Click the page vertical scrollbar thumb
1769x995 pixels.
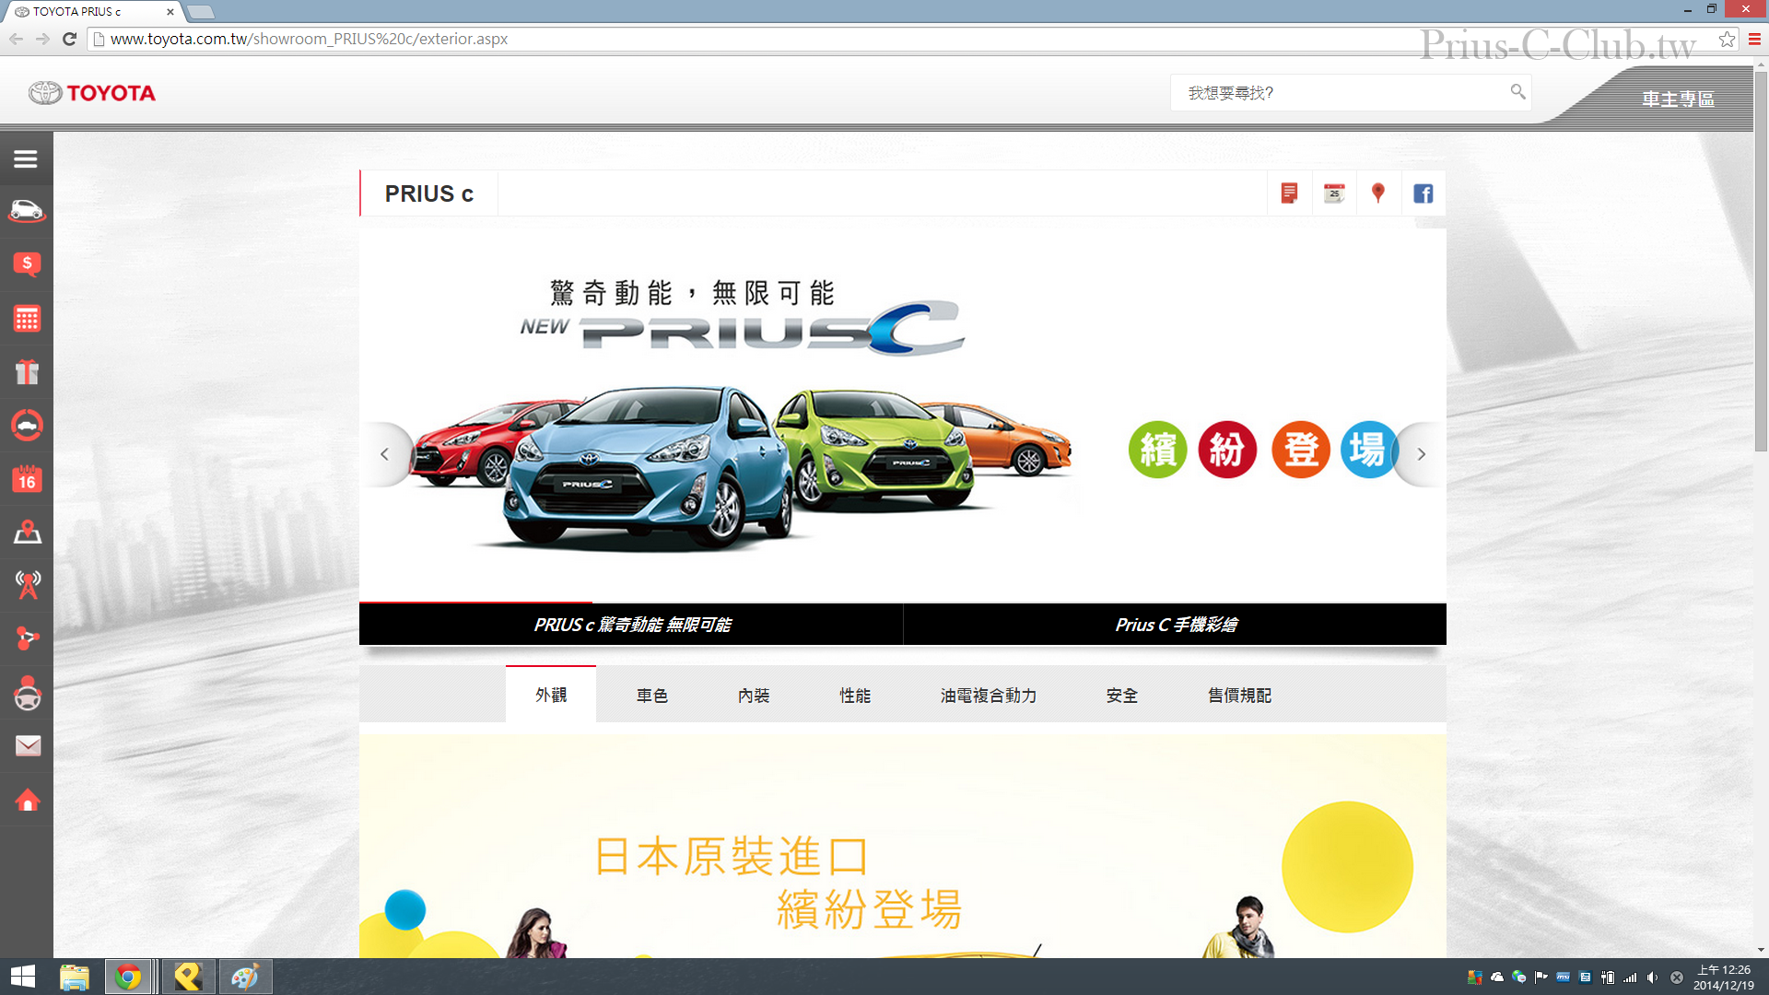point(1761,260)
